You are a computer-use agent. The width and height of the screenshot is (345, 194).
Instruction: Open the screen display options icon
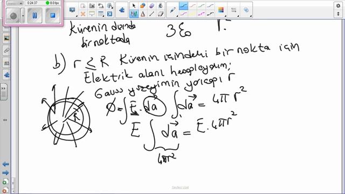(x=72, y=10)
